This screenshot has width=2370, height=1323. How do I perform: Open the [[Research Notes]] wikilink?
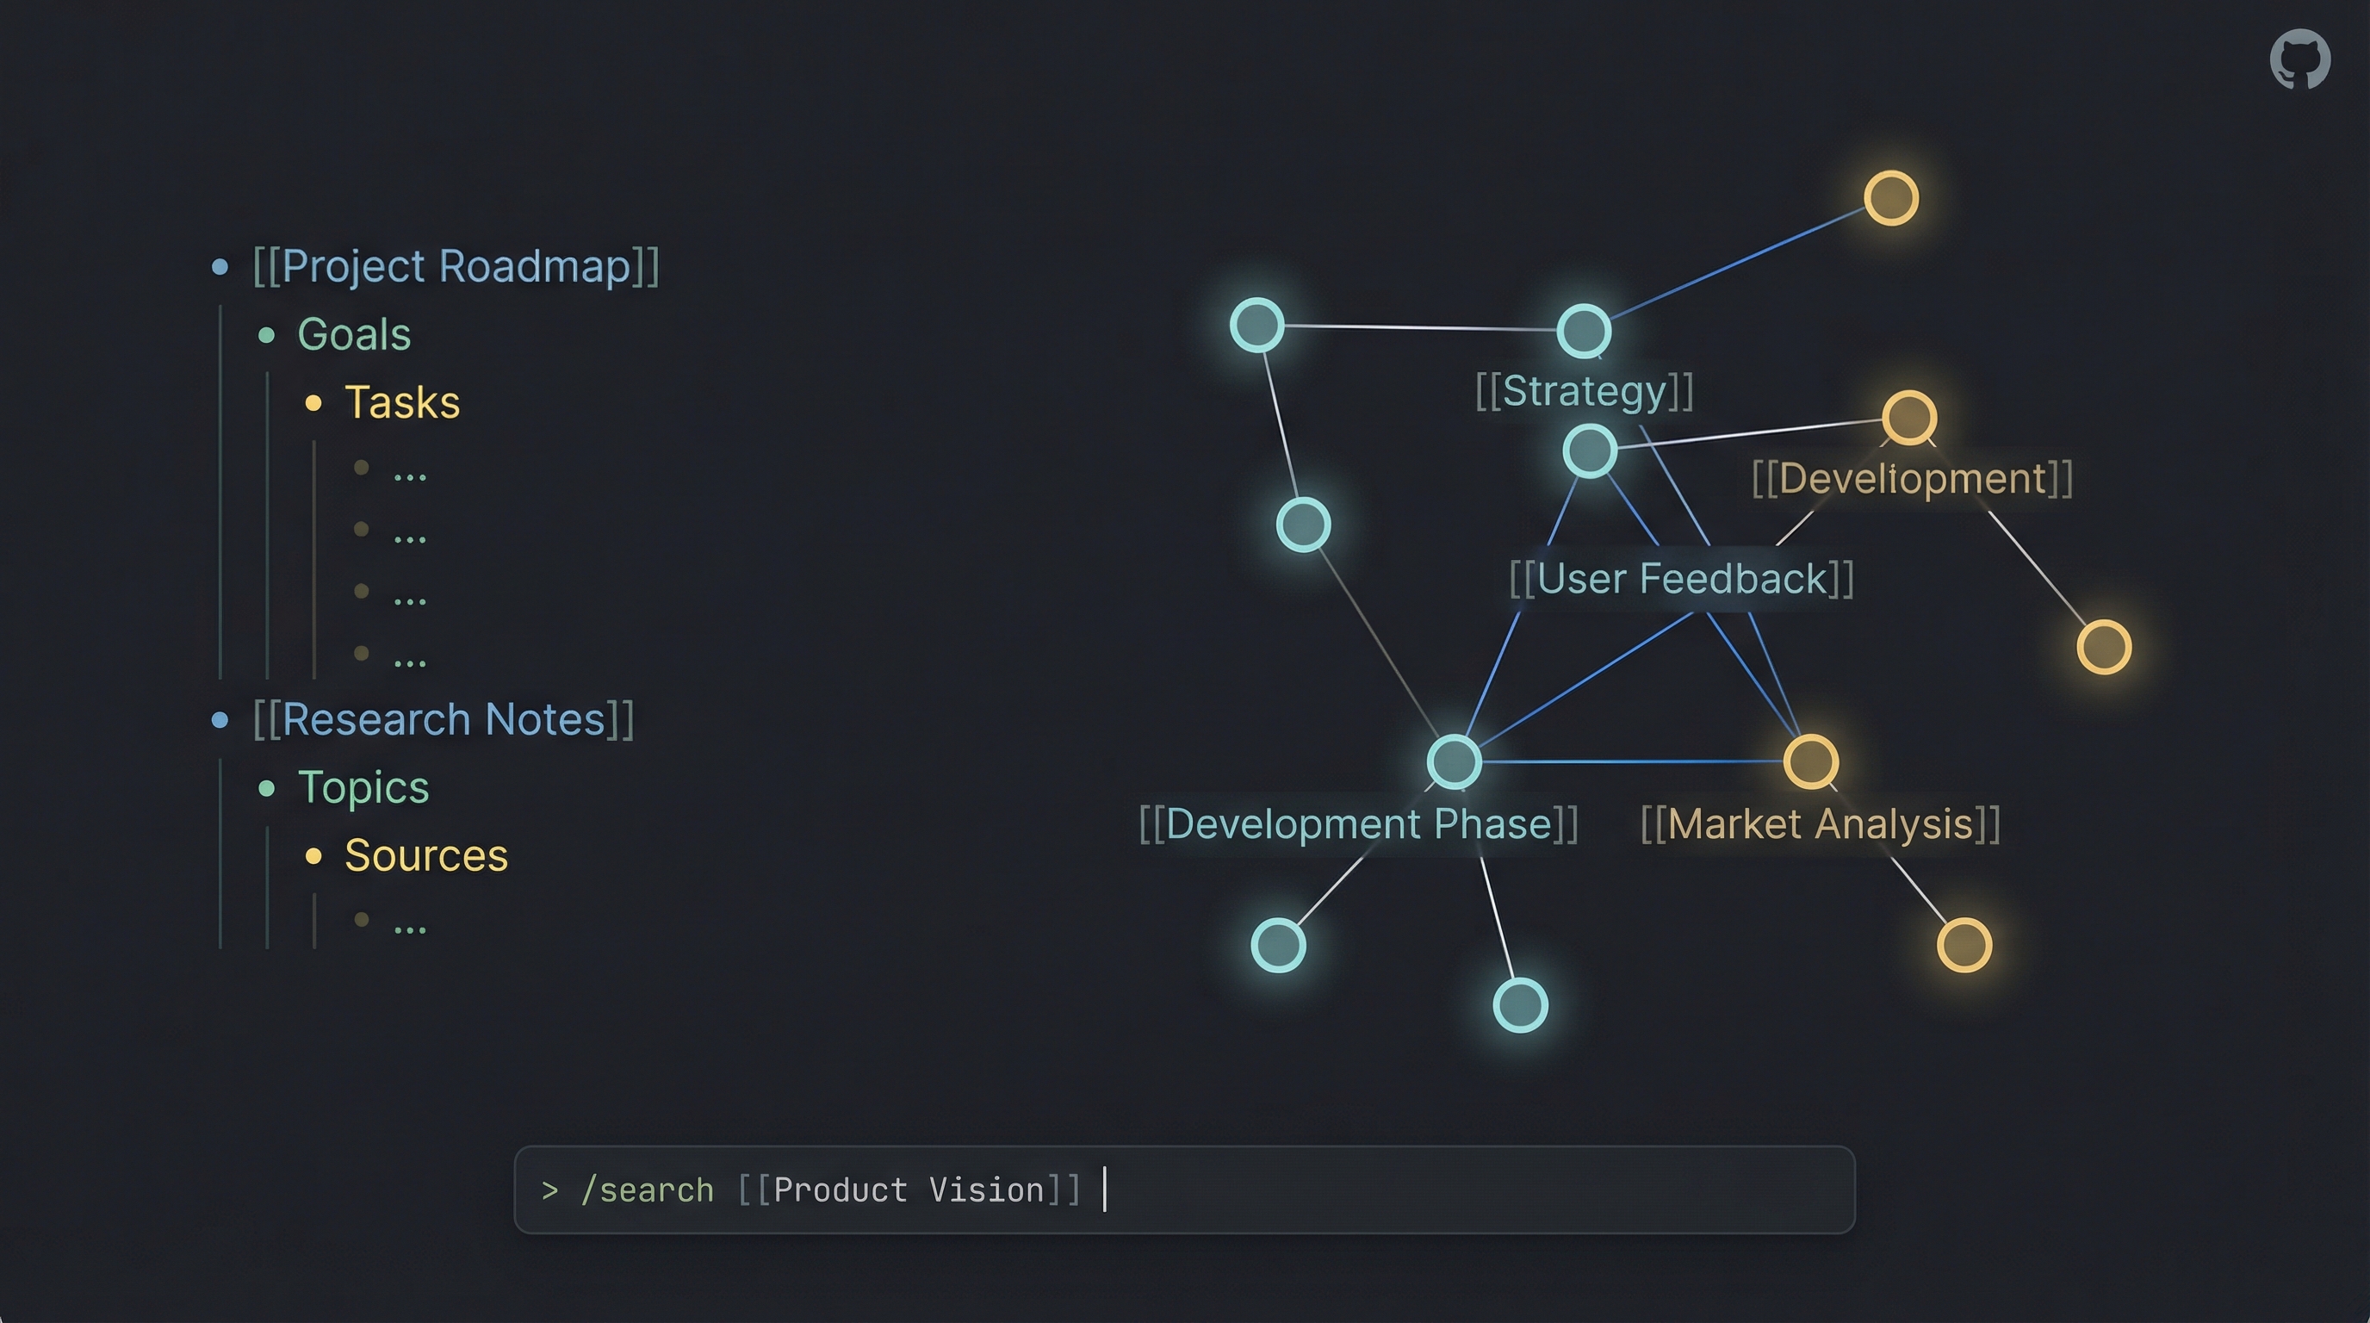444,718
